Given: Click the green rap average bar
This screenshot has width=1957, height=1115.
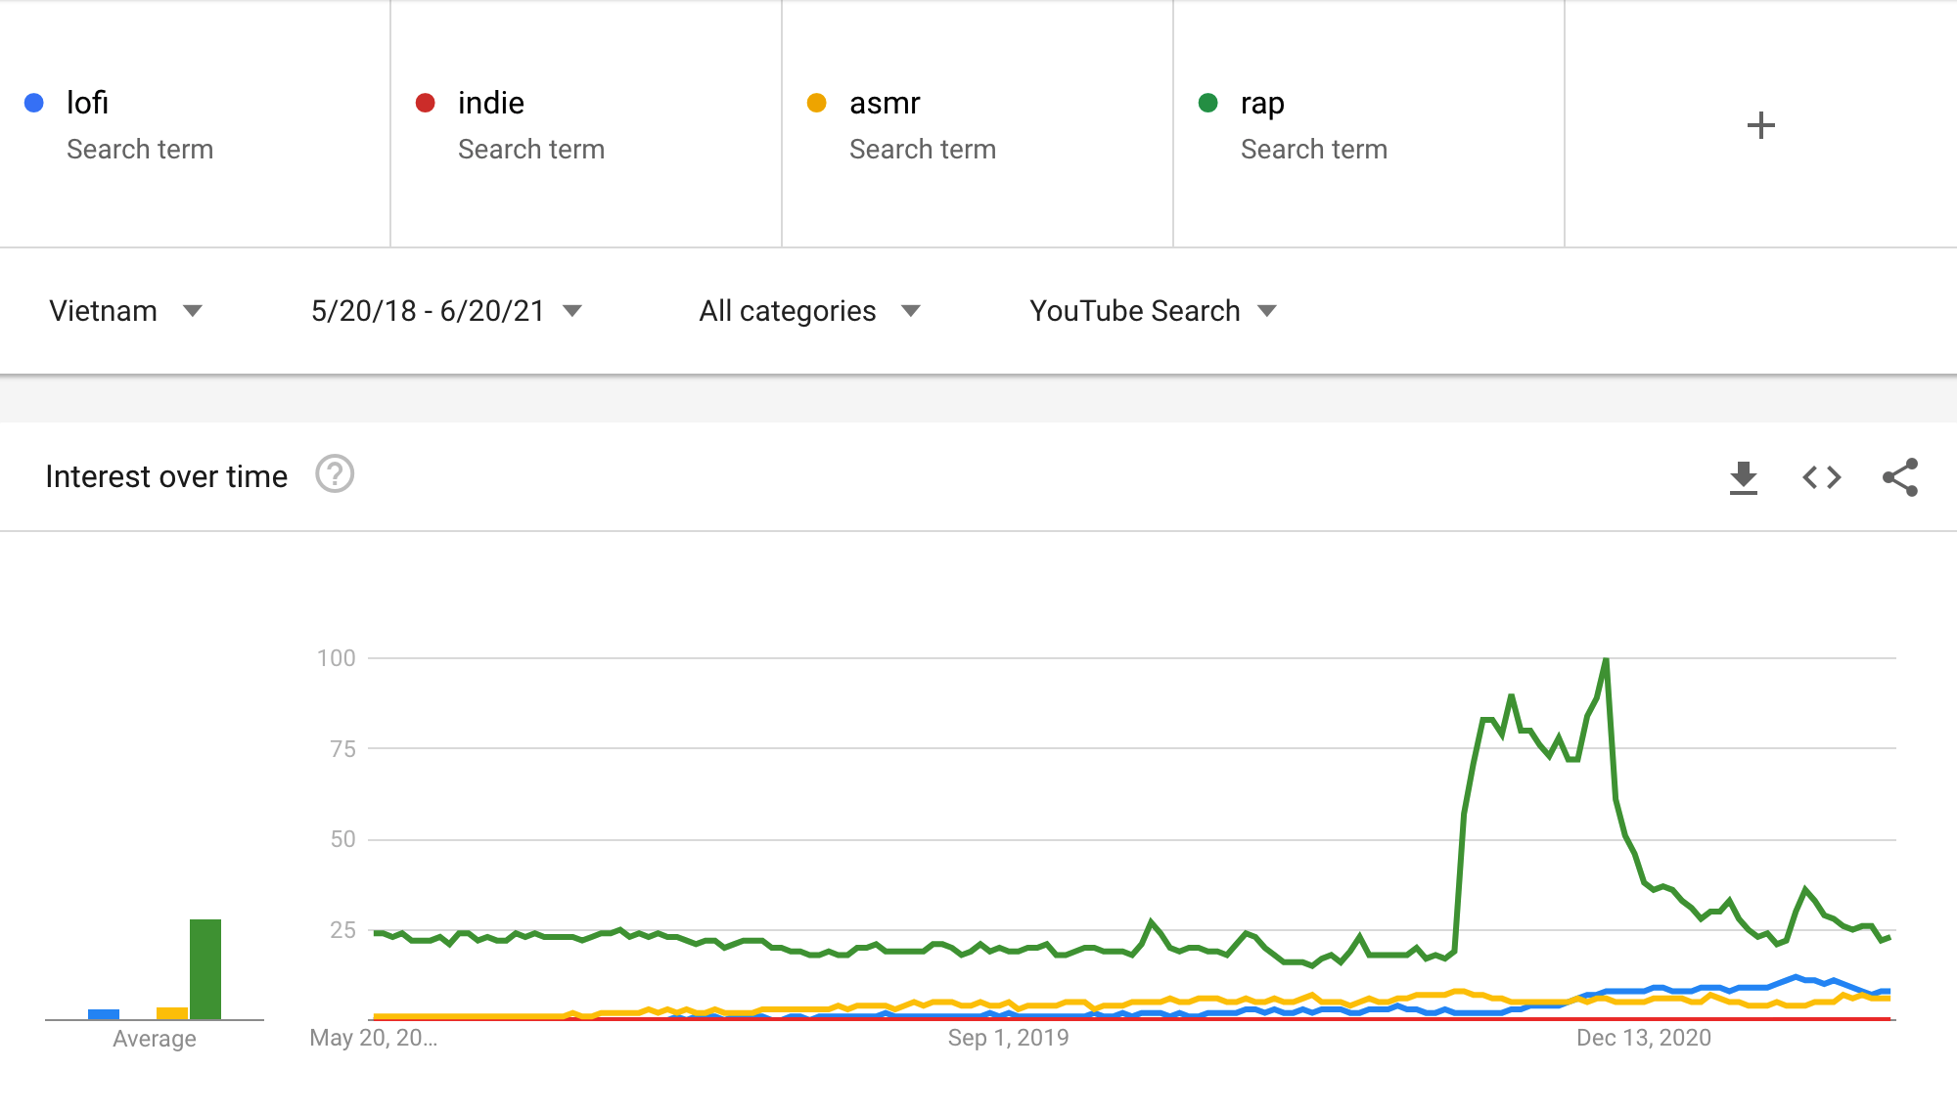Looking at the screenshot, I should click(205, 968).
